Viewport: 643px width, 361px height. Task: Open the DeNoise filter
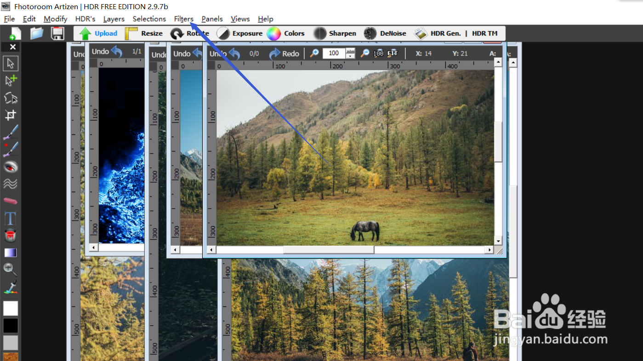tap(385, 33)
